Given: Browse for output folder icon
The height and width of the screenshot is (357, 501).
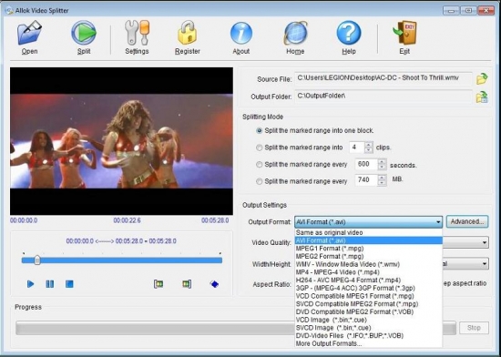Looking at the screenshot, I should pyautogui.click(x=482, y=97).
